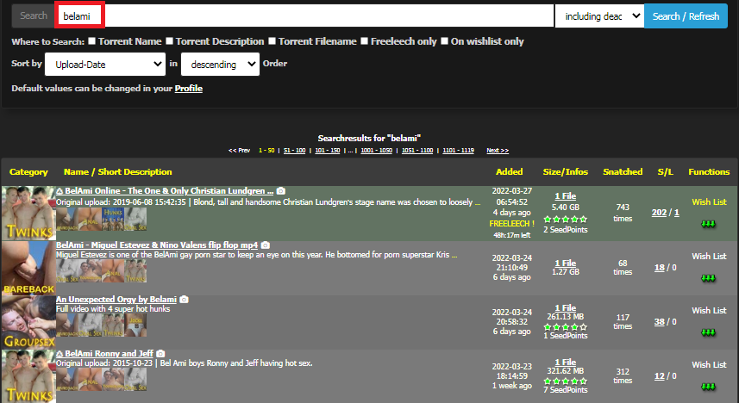Click first tag icon in Christian Lundgren row
This screenshot has height=403, width=739.
67,220
